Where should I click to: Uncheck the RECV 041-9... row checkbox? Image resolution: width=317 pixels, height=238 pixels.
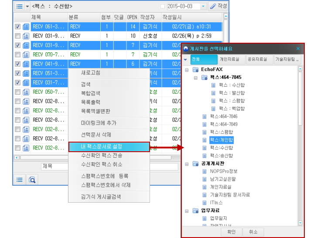pos(17,64)
